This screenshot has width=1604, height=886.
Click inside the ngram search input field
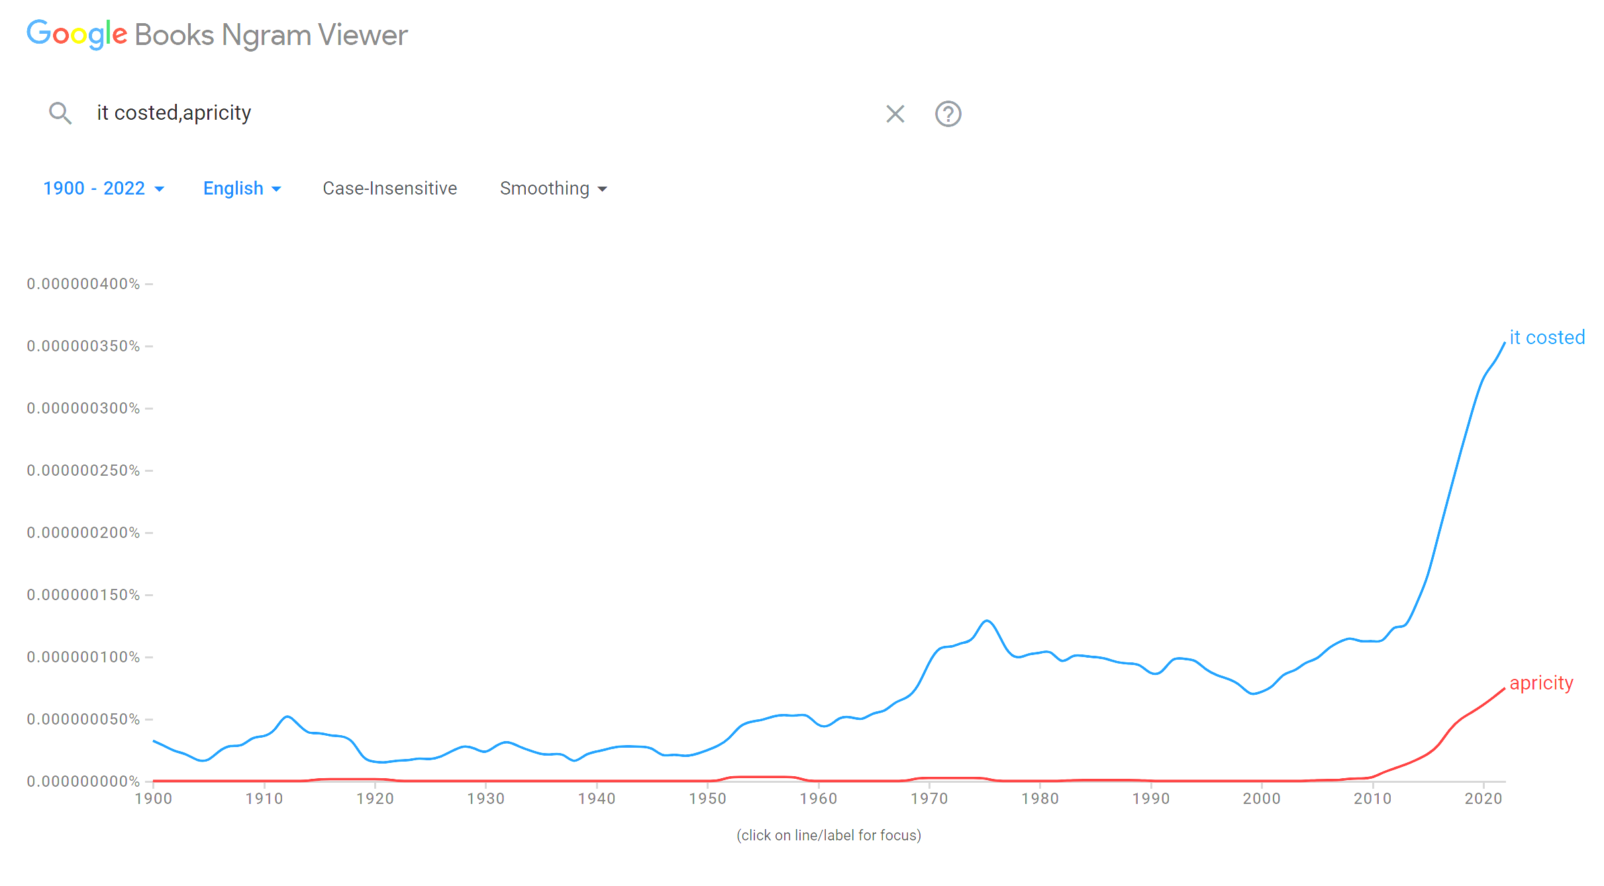[x=331, y=112]
